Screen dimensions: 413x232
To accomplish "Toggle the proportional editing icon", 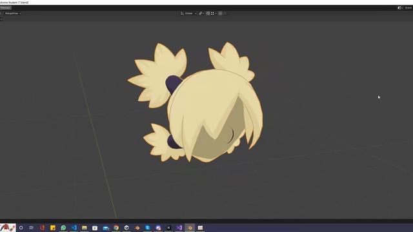I will tap(220, 13).
